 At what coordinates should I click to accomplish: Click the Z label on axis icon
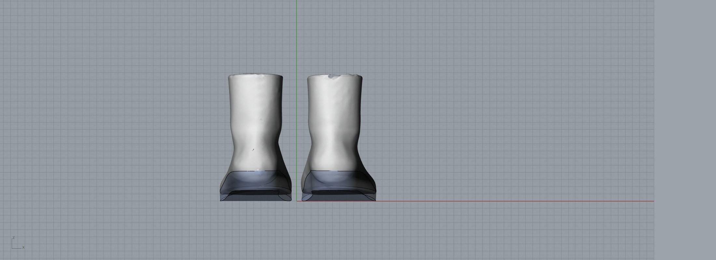tap(14, 238)
